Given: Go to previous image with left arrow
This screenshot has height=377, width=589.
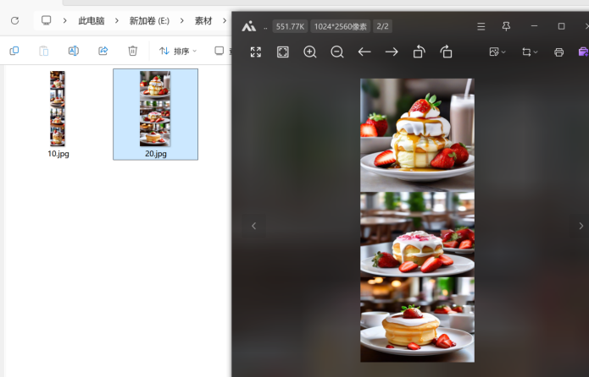Looking at the screenshot, I should pos(364,52).
